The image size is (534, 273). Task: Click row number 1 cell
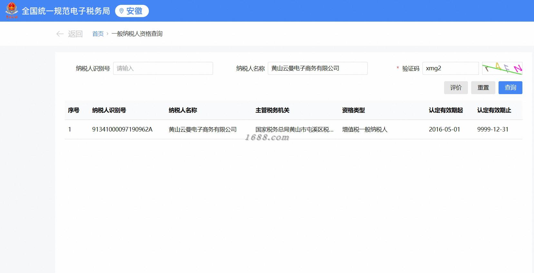pyautogui.click(x=70, y=130)
